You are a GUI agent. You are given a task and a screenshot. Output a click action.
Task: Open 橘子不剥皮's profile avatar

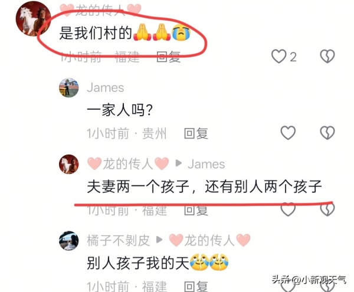pyautogui.click(x=69, y=241)
